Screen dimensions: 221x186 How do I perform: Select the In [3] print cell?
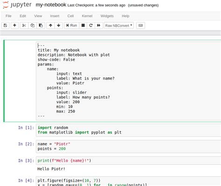point(129,161)
